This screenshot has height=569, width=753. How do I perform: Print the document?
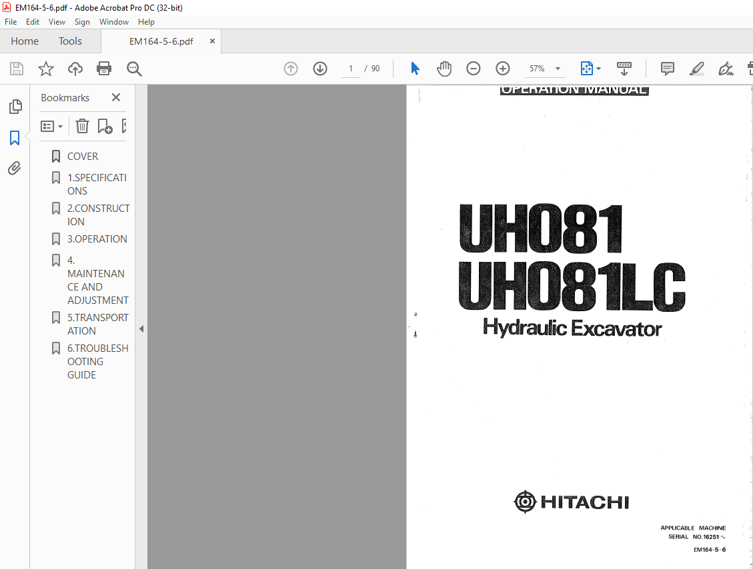coord(104,69)
